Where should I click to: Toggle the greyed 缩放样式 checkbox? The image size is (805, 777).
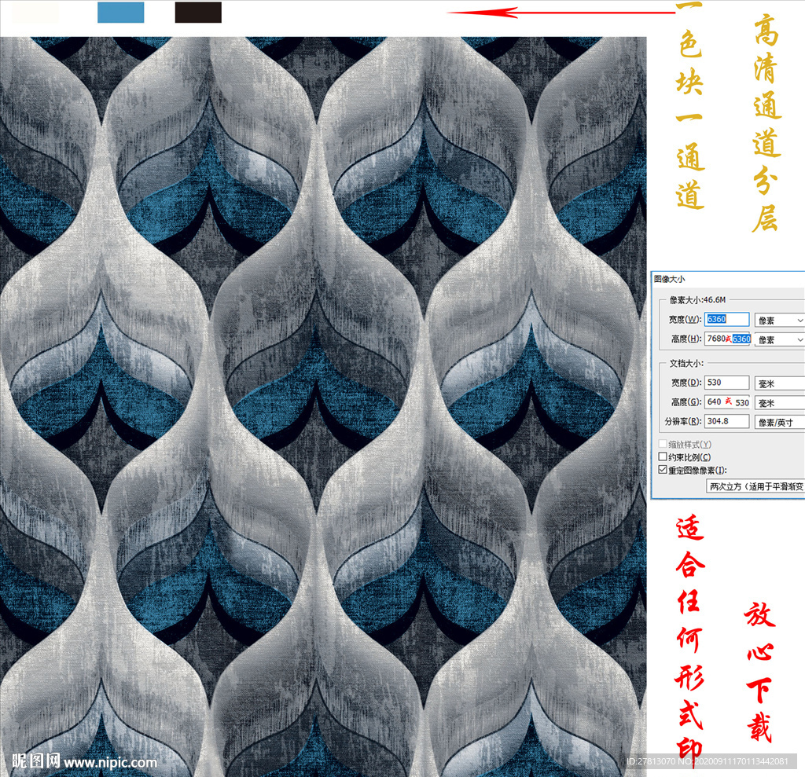663,443
